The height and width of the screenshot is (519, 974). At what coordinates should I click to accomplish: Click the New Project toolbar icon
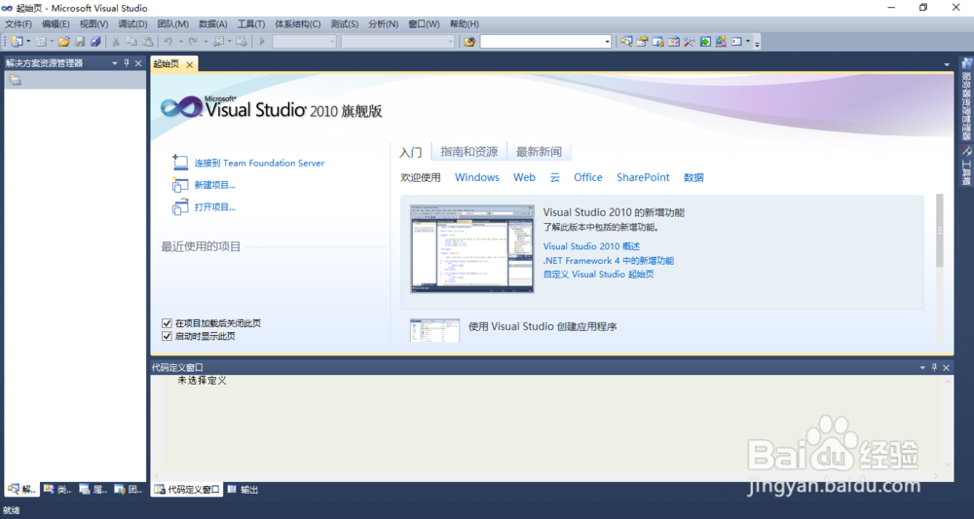[17, 42]
